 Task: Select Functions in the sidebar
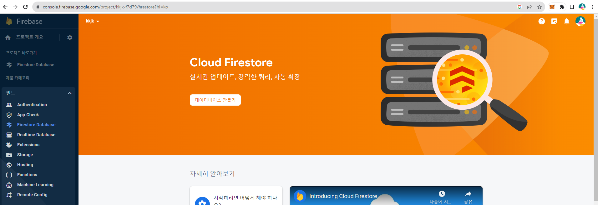27,175
